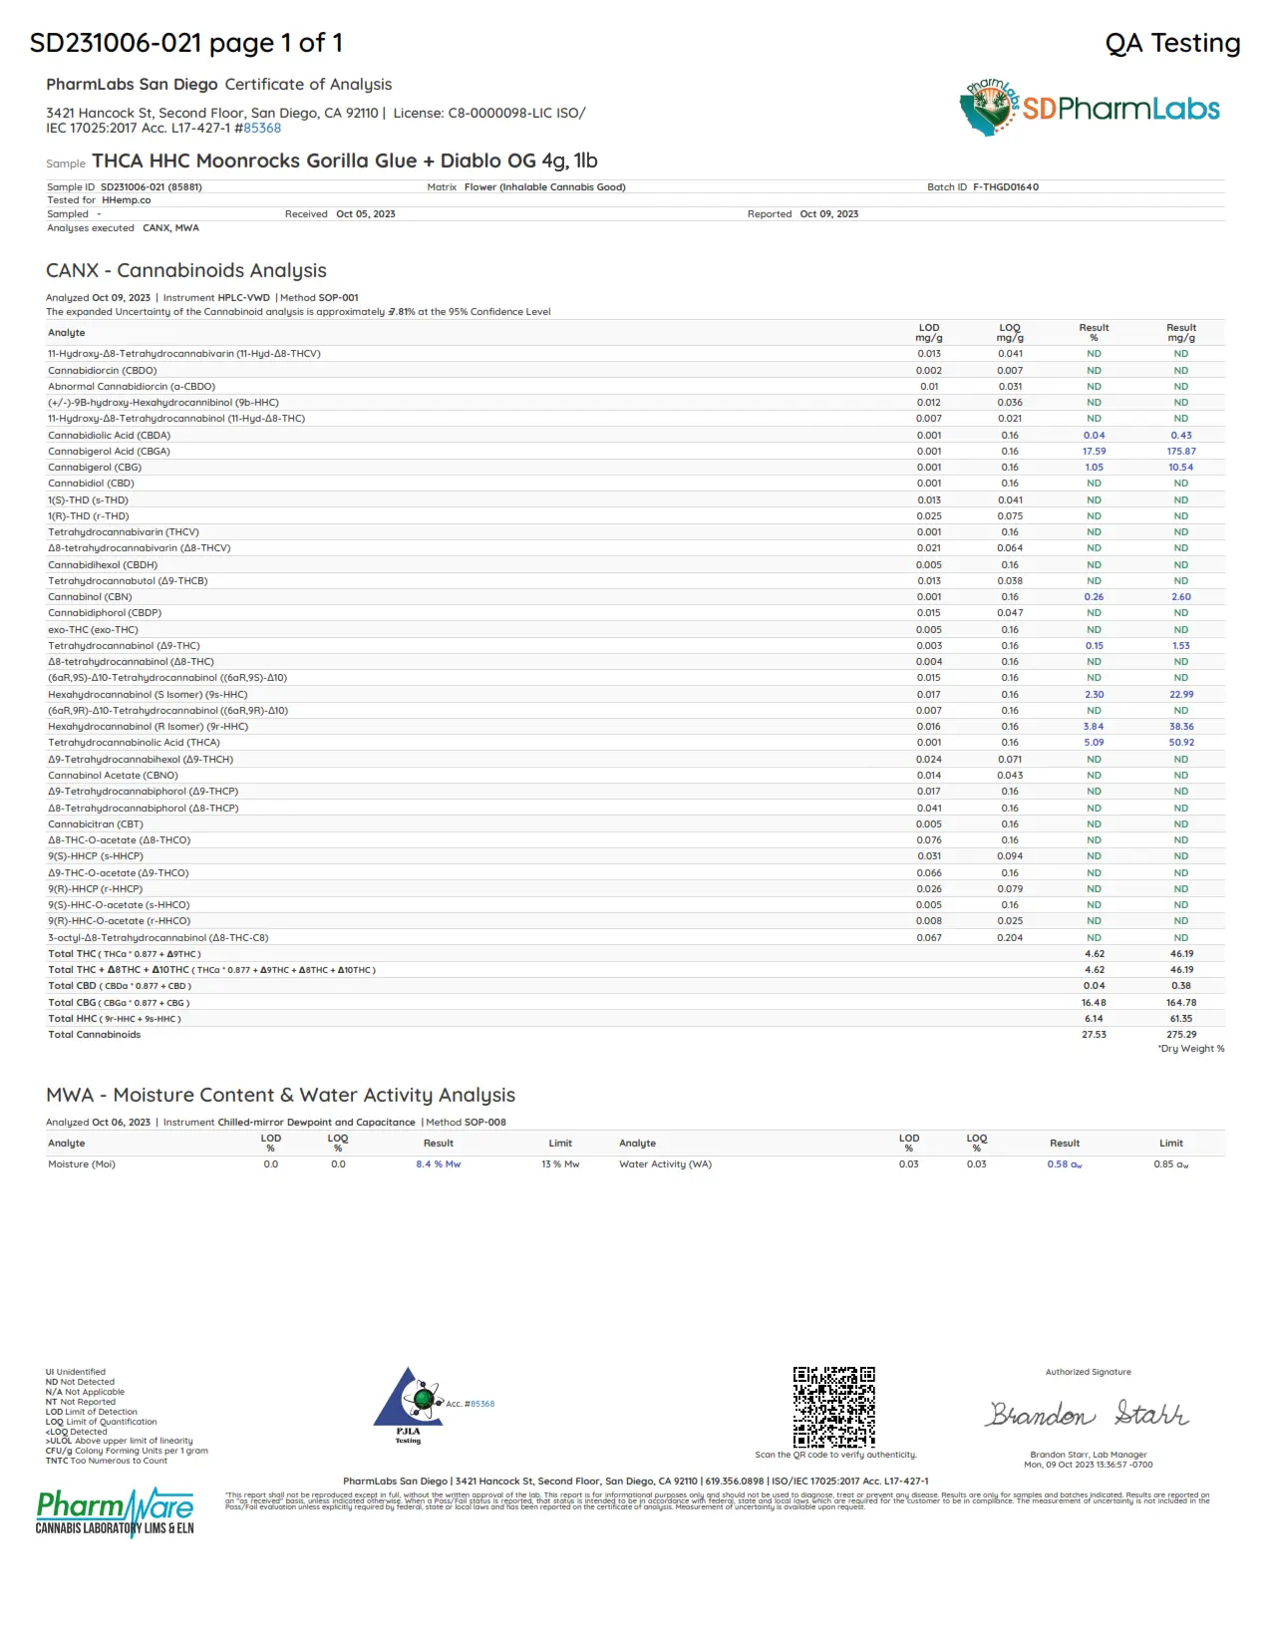The width and height of the screenshot is (1271, 1645).
Task: Click the CBGA result value 17.59
Action: tap(1094, 451)
